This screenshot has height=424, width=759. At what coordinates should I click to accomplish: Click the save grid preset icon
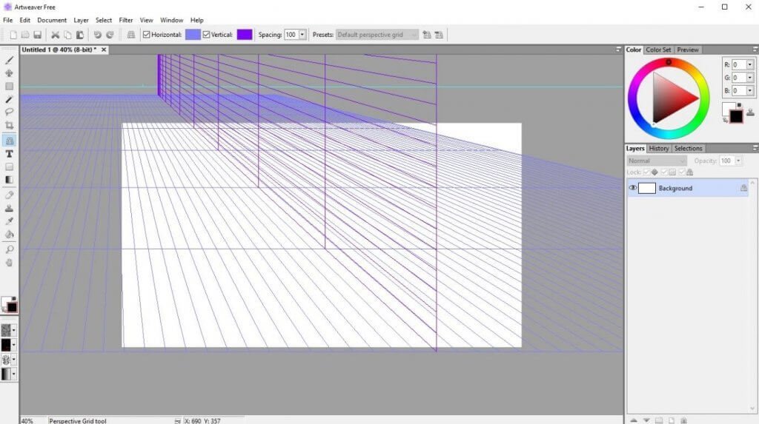pos(426,35)
